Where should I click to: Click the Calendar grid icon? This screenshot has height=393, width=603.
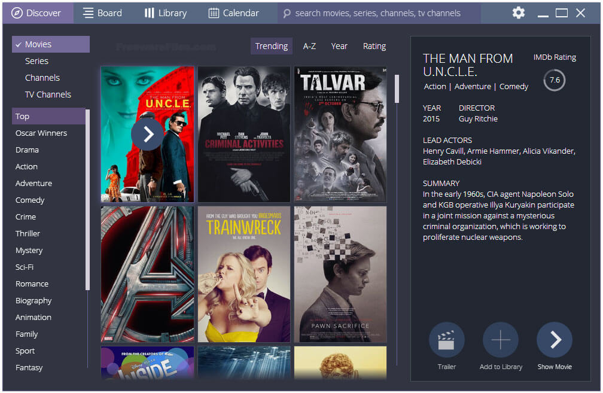pyautogui.click(x=214, y=13)
